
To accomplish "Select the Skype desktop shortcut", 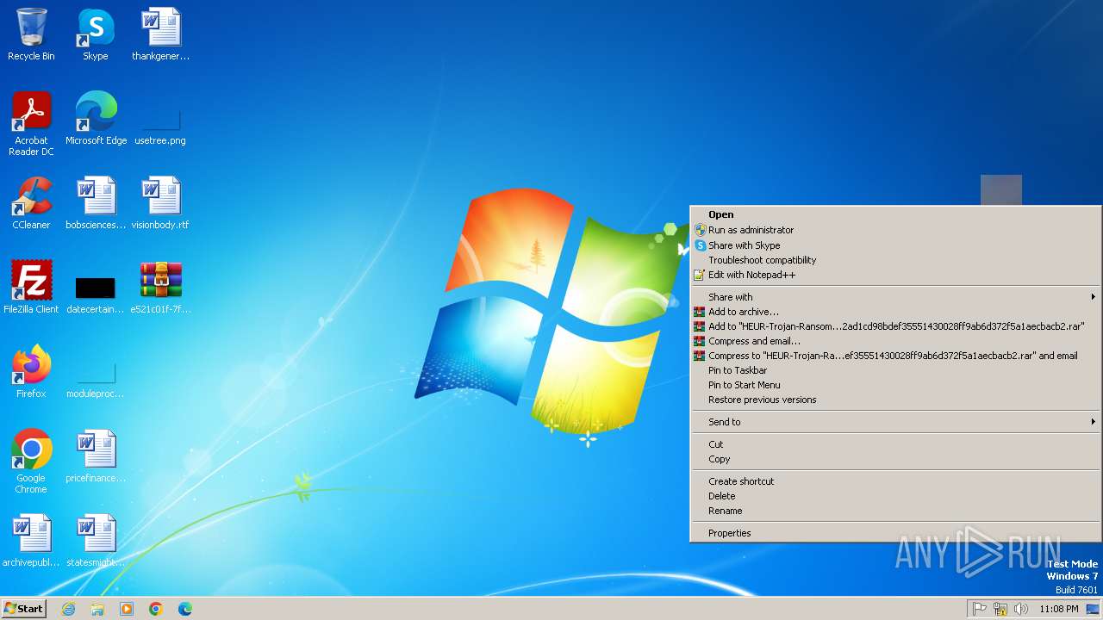I will (96, 34).
